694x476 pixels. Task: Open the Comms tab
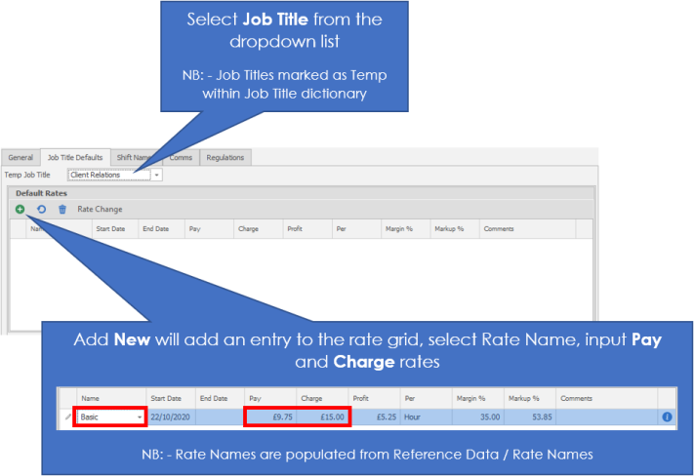click(182, 157)
